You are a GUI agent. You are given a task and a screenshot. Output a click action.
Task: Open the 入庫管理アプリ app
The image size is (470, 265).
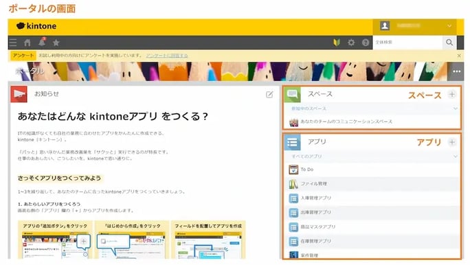coord(372,198)
